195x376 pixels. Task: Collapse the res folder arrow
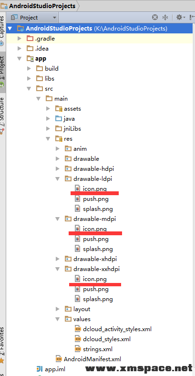[x=48, y=139]
